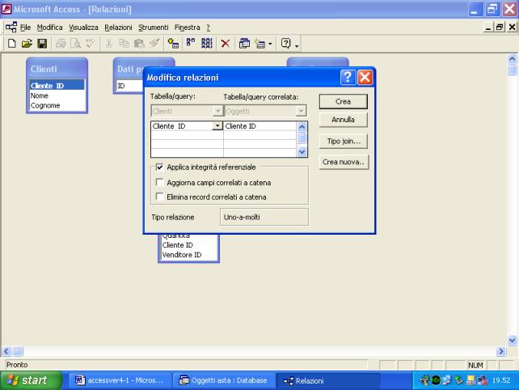Switch to Oggetti asta : Database taskbar item

(x=225, y=380)
